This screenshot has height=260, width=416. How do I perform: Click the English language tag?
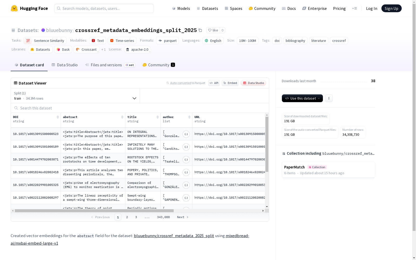(213, 41)
